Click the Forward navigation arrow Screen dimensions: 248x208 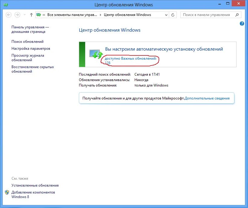tap(17, 15)
